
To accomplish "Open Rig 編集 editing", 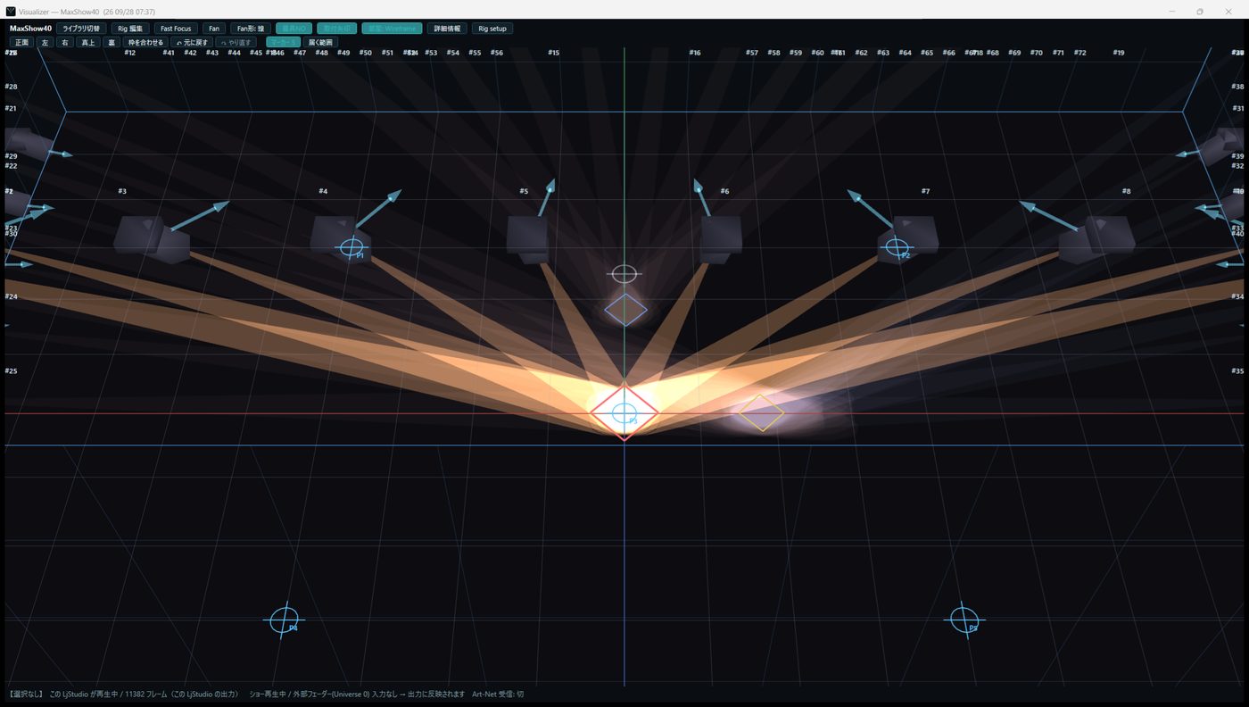I will point(130,29).
